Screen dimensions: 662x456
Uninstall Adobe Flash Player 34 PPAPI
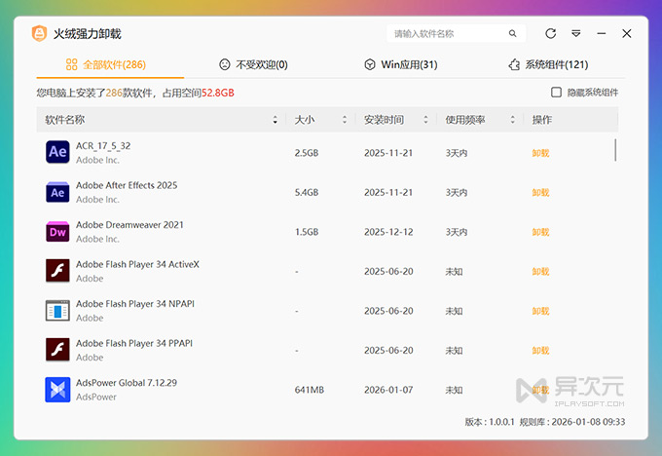tap(540, 351)
